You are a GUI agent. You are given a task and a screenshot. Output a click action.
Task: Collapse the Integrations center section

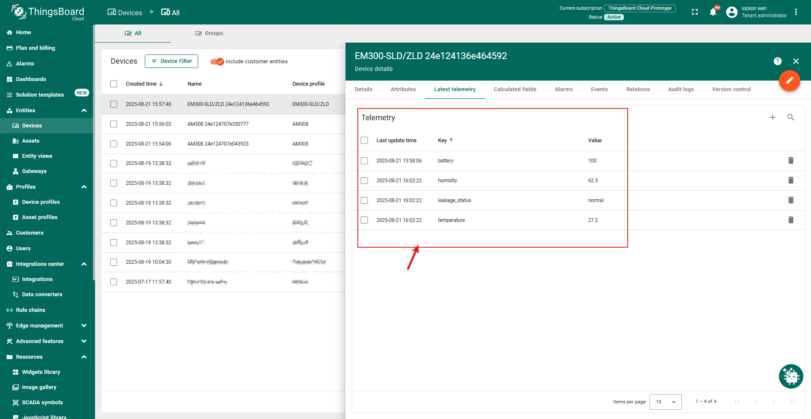[84, 264]
